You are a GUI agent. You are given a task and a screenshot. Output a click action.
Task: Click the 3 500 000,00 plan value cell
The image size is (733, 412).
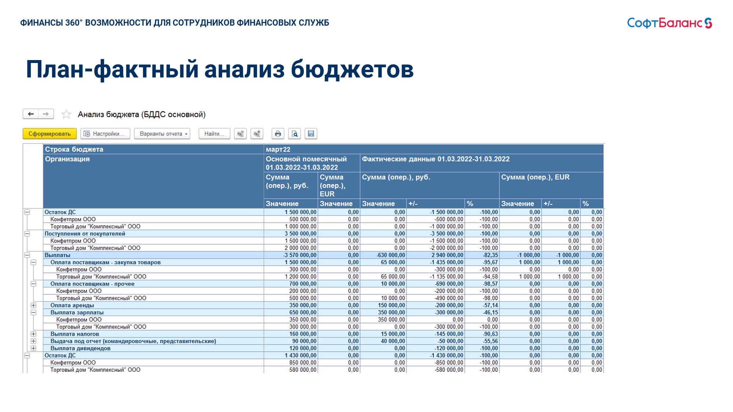tap(291, 234)
